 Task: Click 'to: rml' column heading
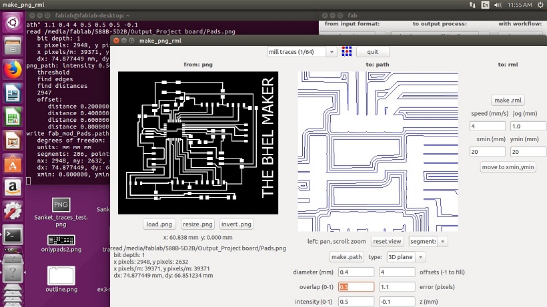click(x=508, y=65)
